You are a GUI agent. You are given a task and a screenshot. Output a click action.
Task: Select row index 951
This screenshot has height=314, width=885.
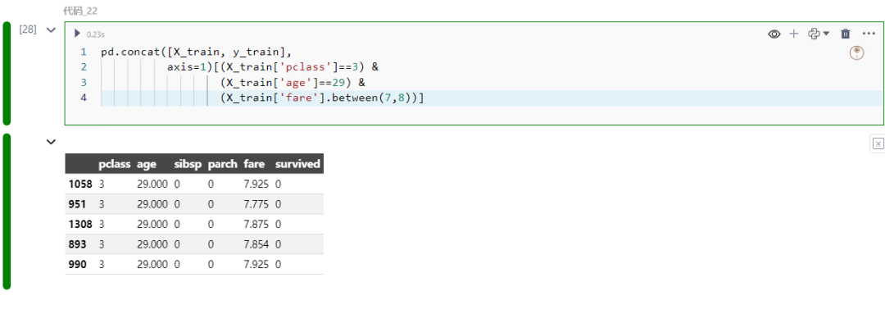click(77, 204)
